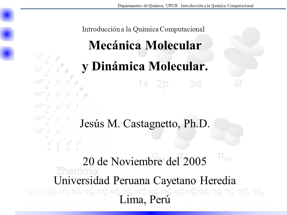Click the location text 'Lima, Perú'
287x215 pixels.
[x=145, y=200]
